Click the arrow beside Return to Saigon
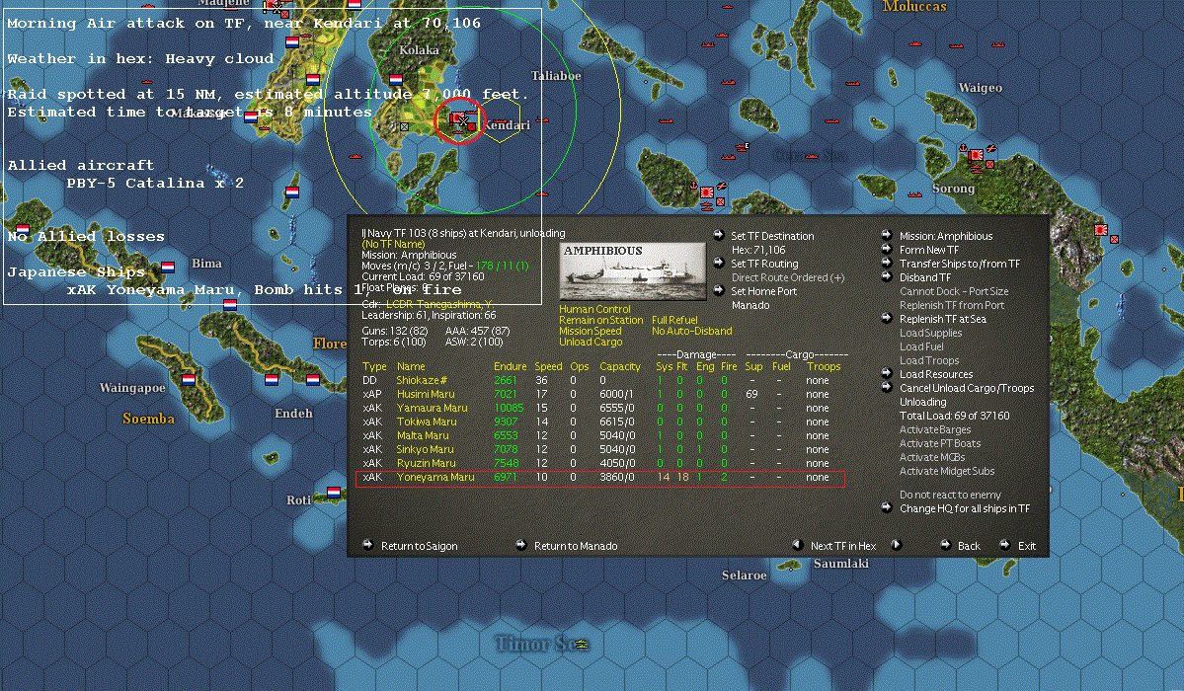 [367, 545]
